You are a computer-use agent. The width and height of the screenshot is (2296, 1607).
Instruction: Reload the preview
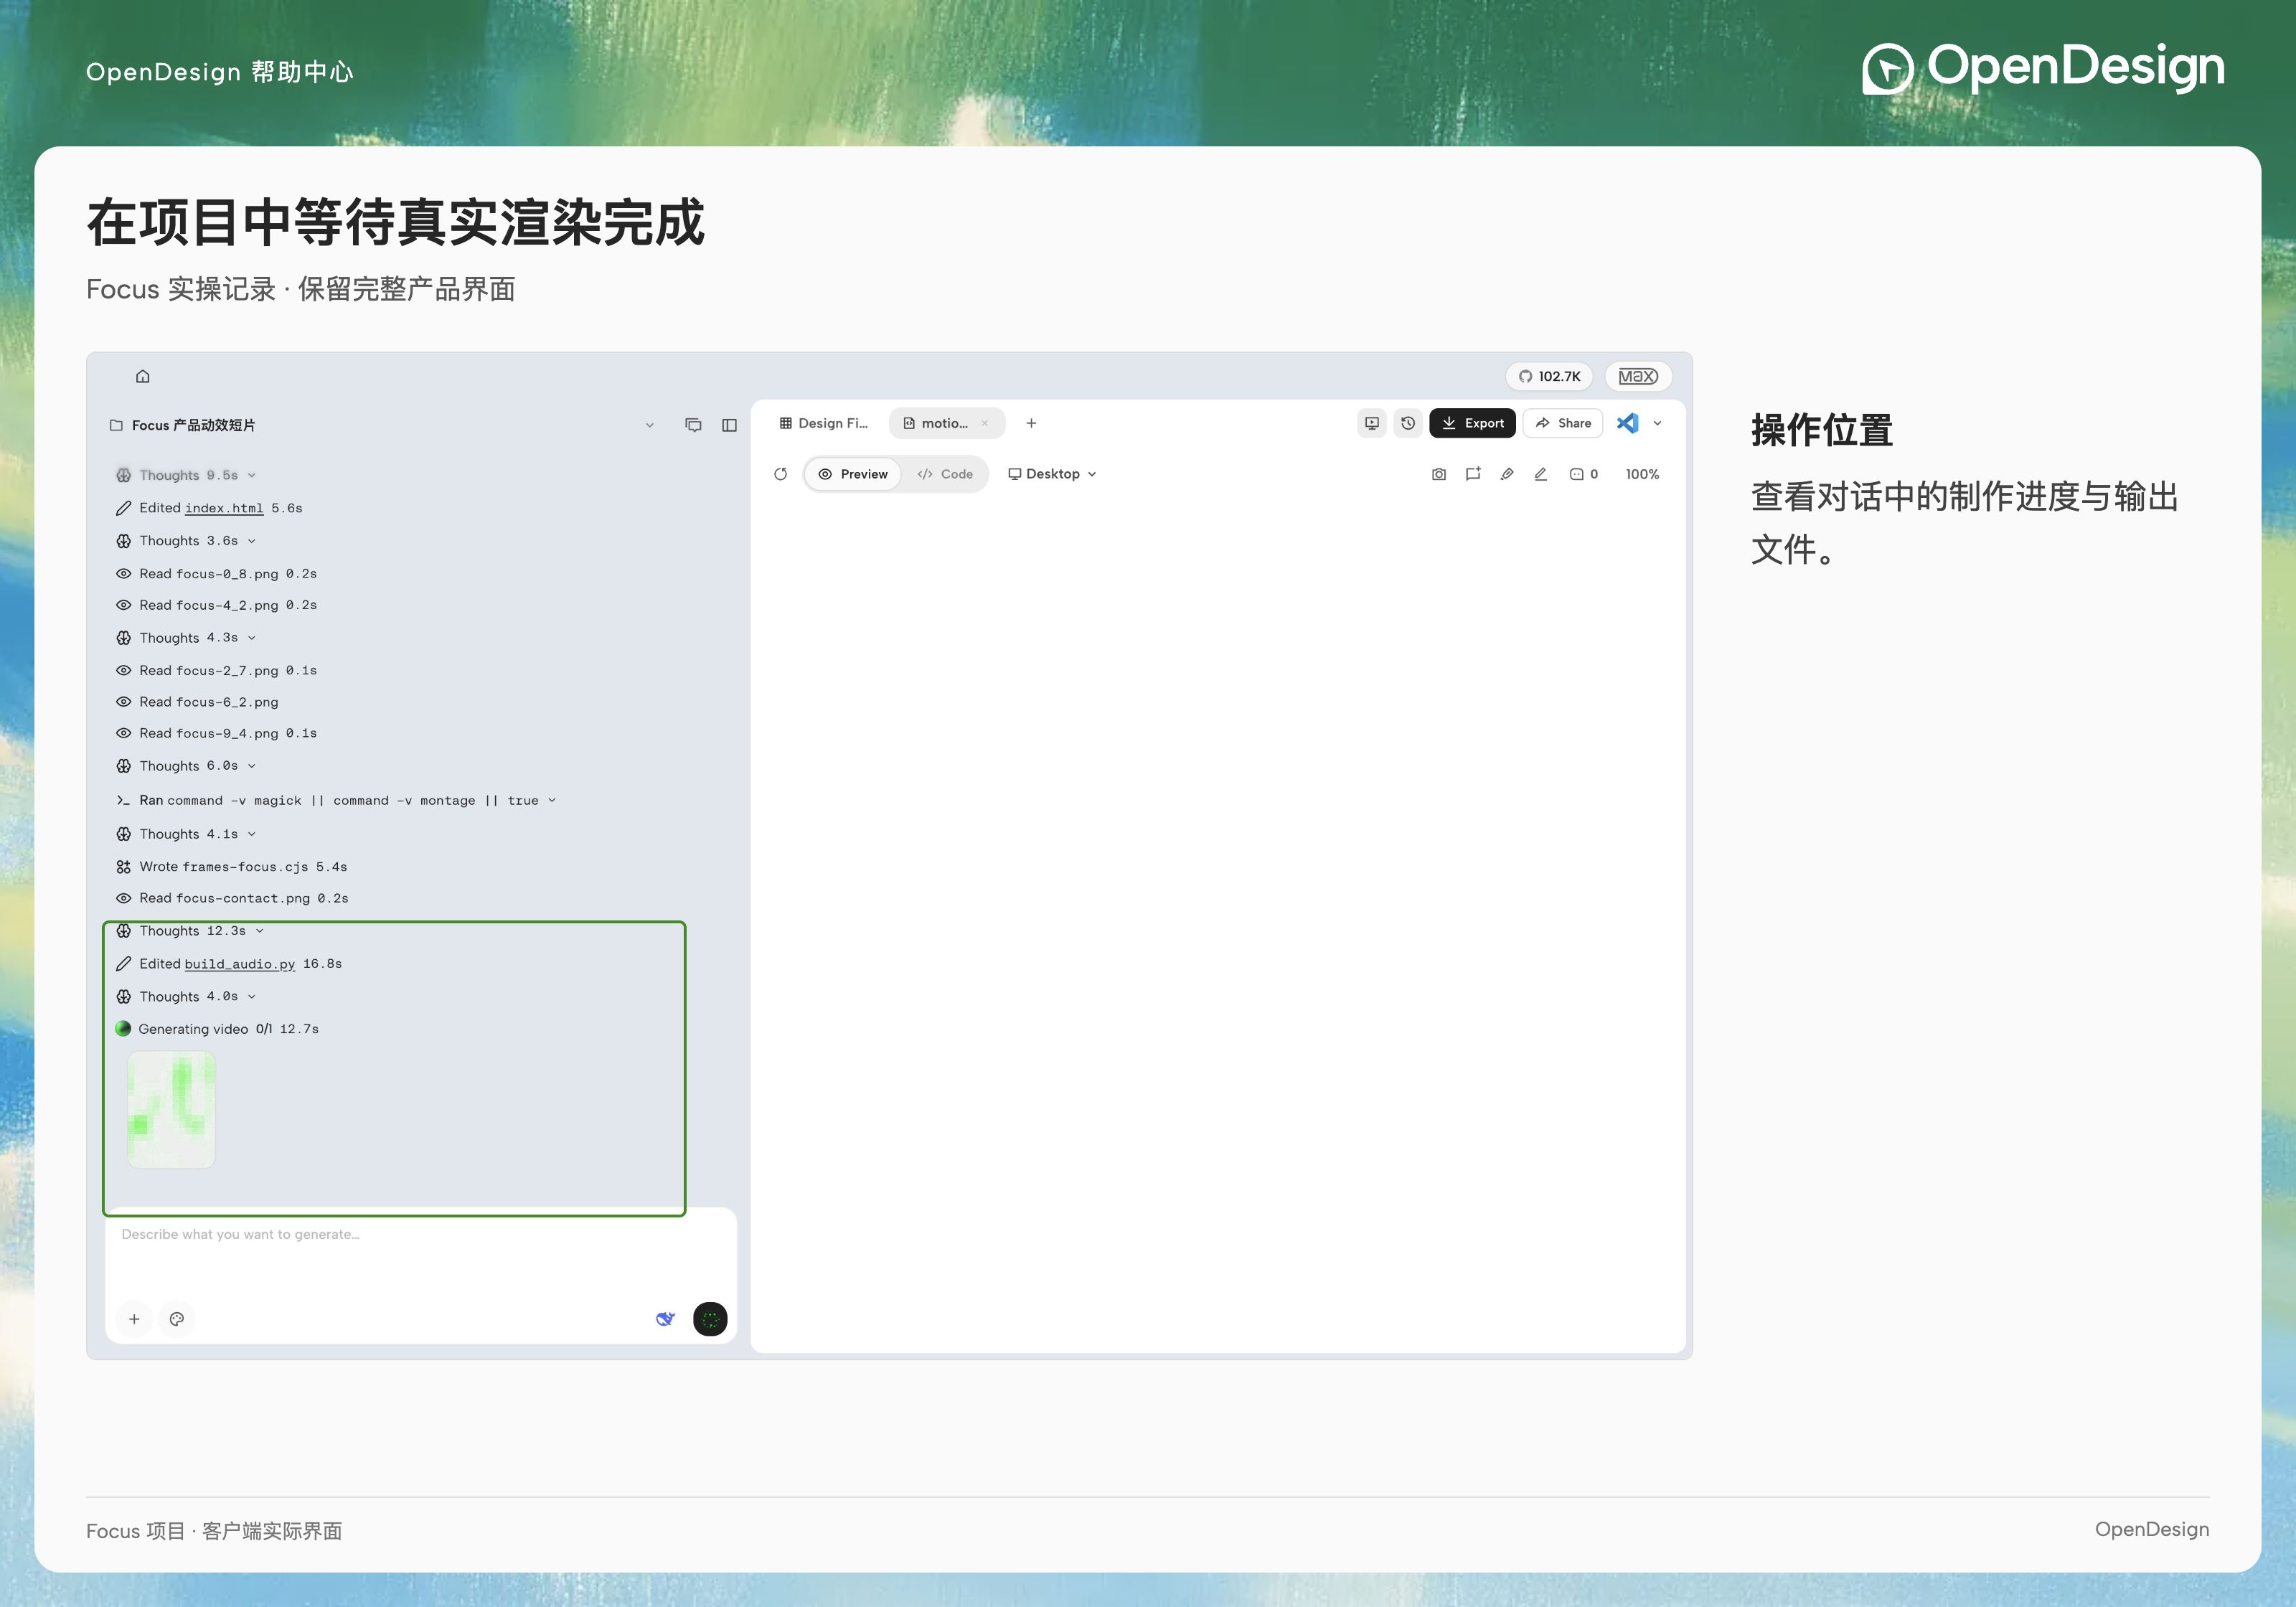click(x=781, y=474)
